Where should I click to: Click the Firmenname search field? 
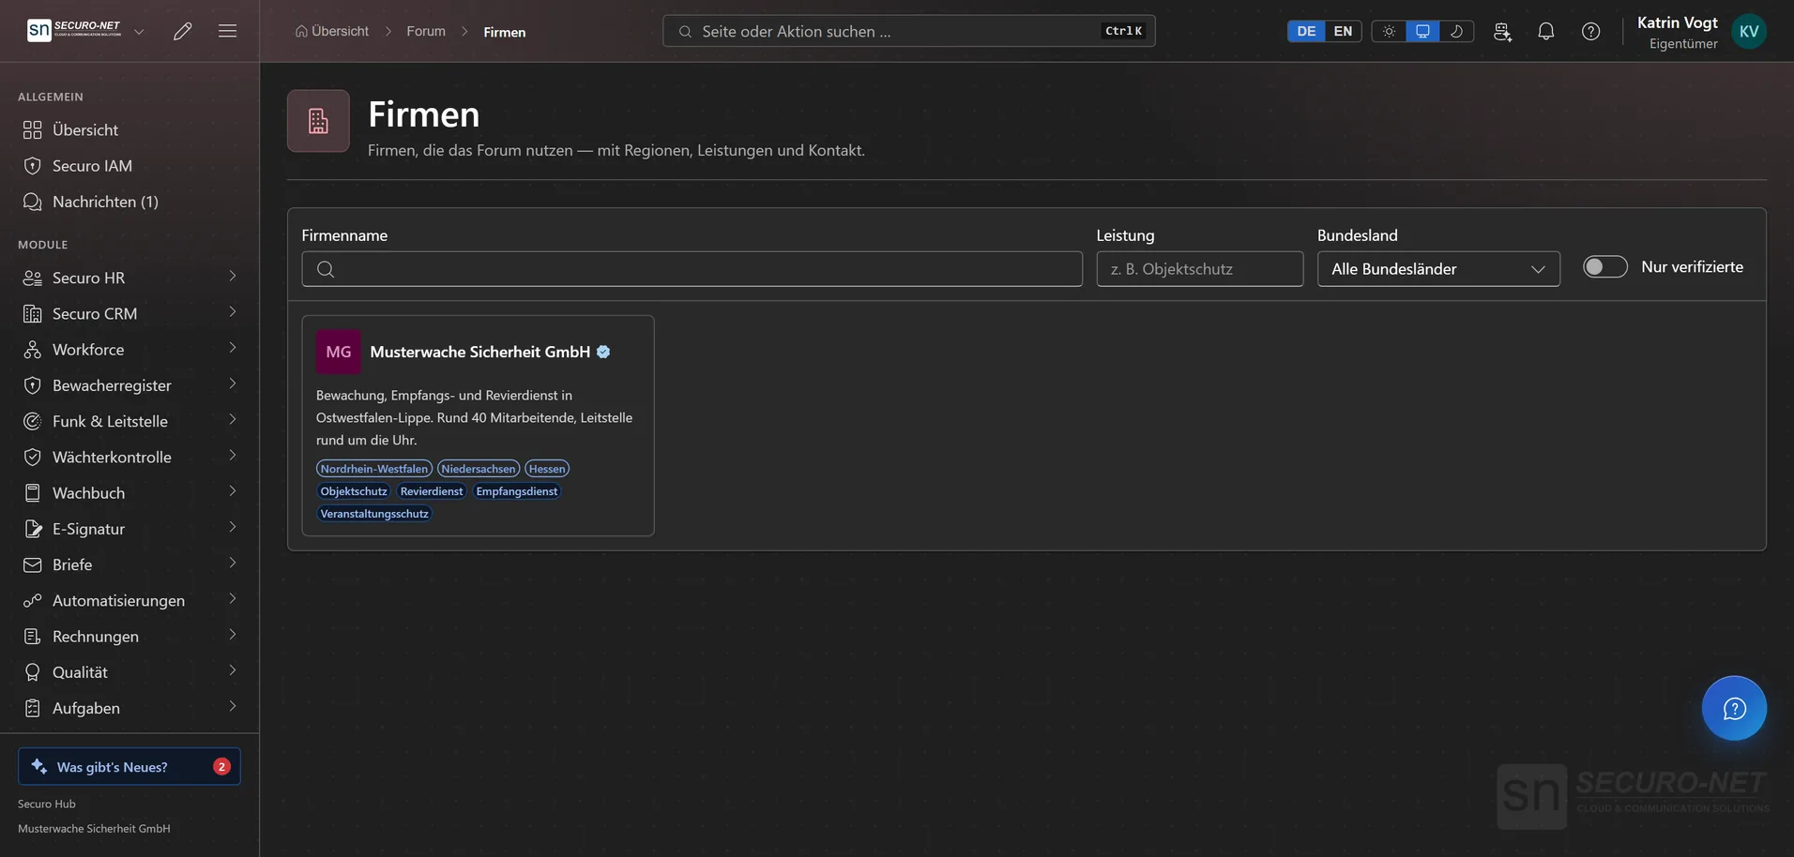[692, 268]
